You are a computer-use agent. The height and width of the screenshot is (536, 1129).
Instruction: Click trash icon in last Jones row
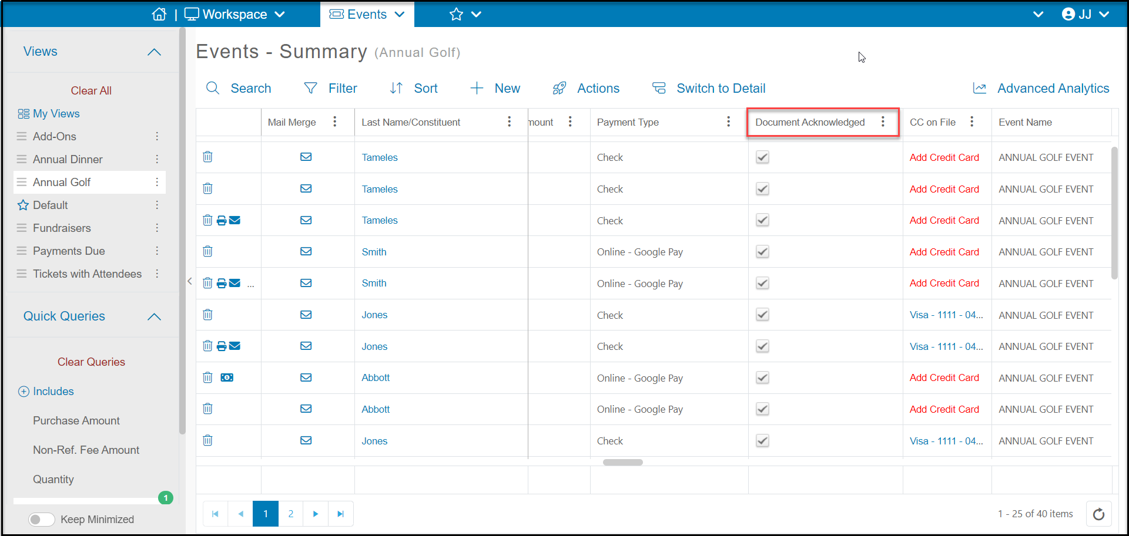[x=207, y=440]
